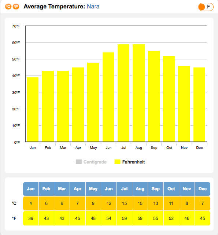Toggle the C/F unit switch
This screenshot has width=218, height=235.
pyautogui.click(x=206, y=7)
